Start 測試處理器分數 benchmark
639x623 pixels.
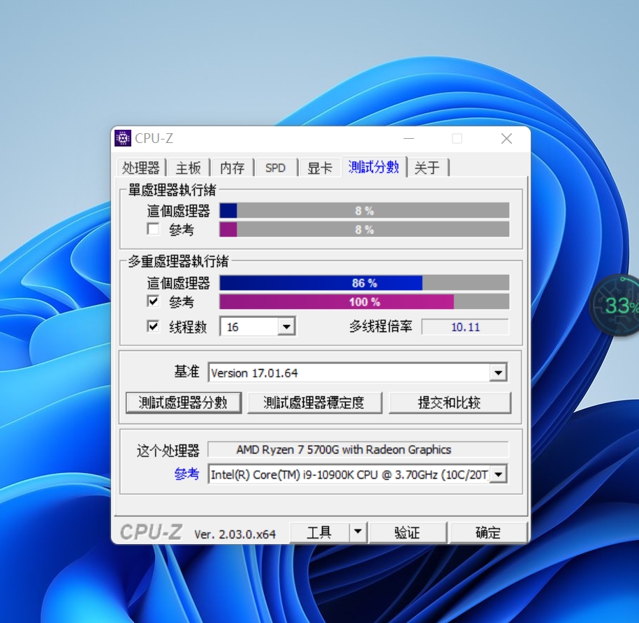(184, 403)
